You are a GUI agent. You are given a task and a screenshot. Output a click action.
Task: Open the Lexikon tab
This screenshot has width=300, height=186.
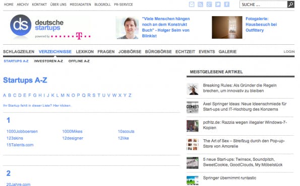coord(85,52)
